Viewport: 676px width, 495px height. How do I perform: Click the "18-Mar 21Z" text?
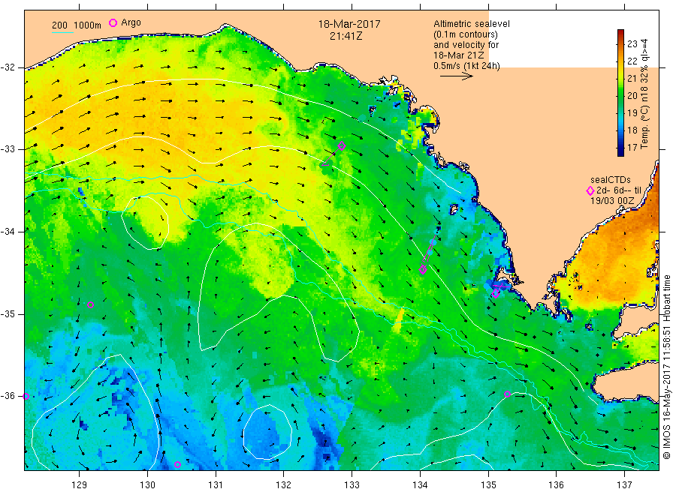pos(459,55)
